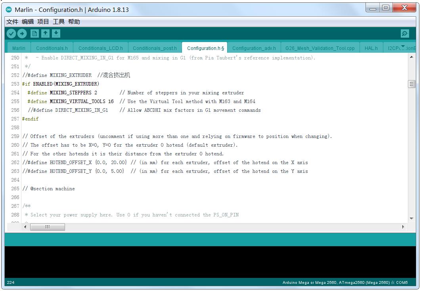Screen dimensions: 421x291
Task: Open a sketch with up-arrow icon
Action: 45,34
